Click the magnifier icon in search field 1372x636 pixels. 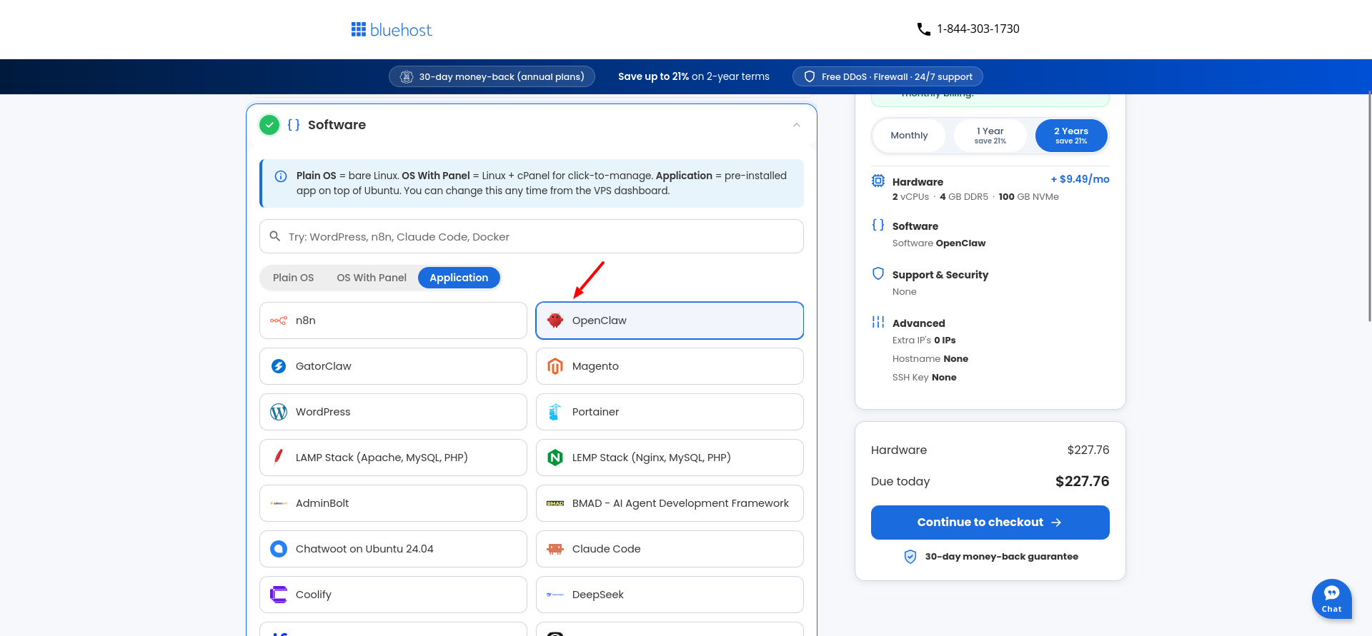[x=274, y=236]
